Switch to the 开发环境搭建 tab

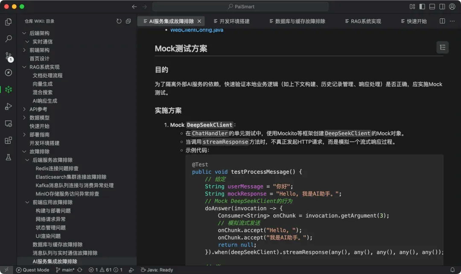[x=231, y=21]
